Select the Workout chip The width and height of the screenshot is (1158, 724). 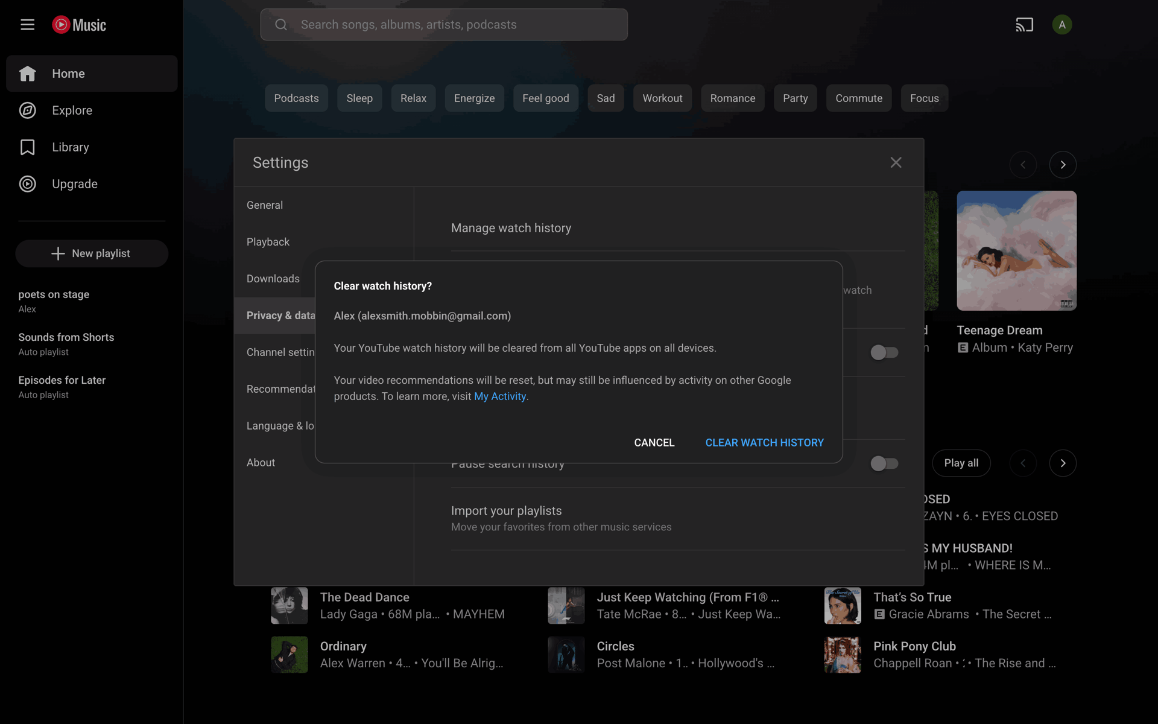point(662,98)
